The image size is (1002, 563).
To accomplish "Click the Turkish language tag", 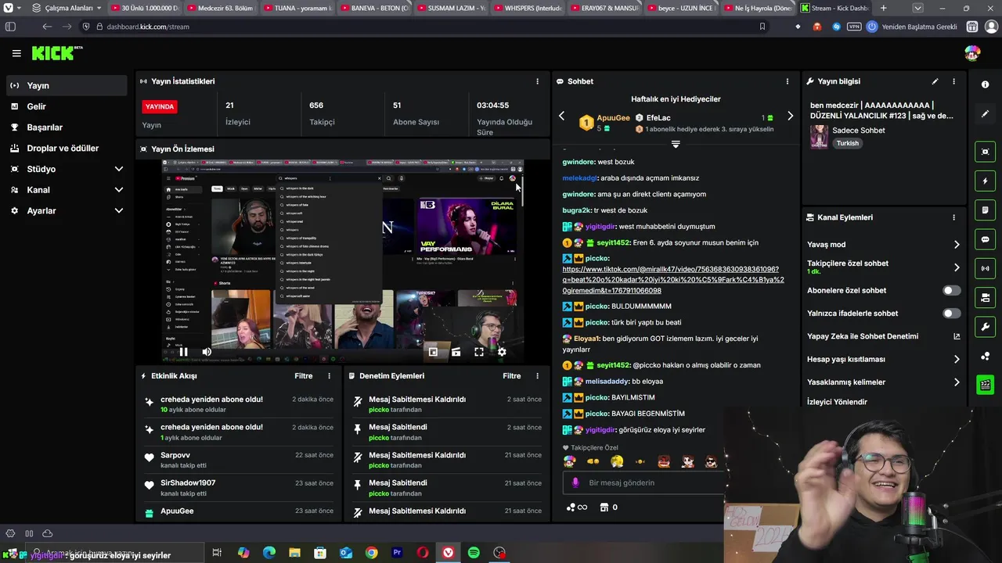I will coord(847,144).
